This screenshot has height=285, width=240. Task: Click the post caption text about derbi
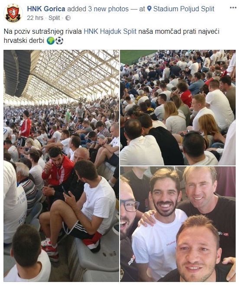pyautogui.click(x=111, y=36)
